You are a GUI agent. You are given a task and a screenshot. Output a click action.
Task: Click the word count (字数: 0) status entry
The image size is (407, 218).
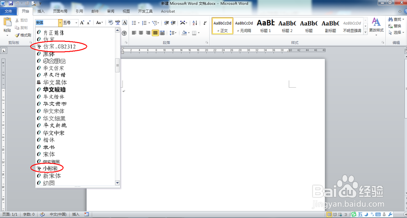pyautogui.click(x=28, y=214)
